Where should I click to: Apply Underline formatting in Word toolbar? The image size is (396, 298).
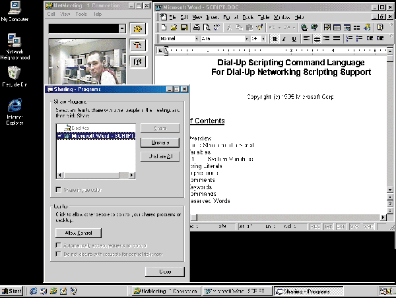pos(294,39)
